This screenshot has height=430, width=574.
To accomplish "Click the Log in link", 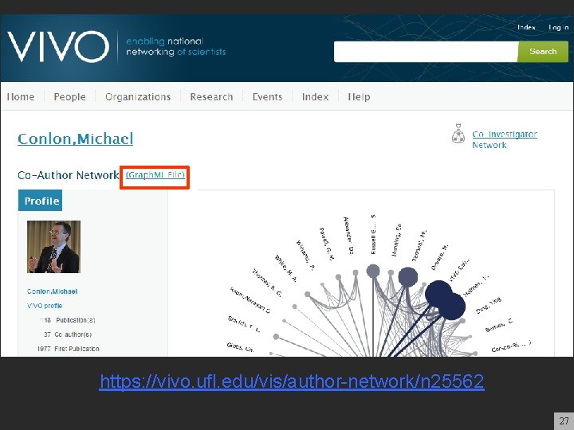I will 558,27.
